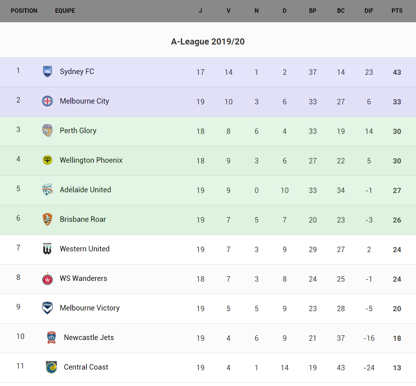
Task: Click the DIF column header
Action: [x=369, y=11]
